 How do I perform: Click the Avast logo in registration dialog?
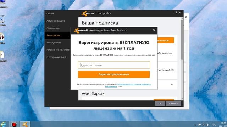point(81,31)
